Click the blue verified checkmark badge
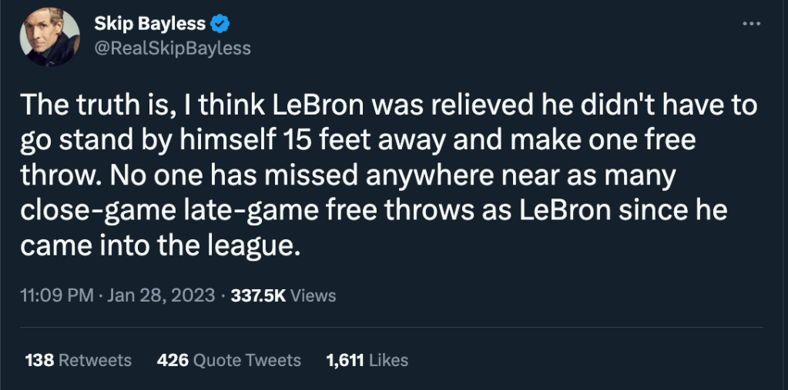The width and height of the screenshot is (788, 390). tap(220, 25)
